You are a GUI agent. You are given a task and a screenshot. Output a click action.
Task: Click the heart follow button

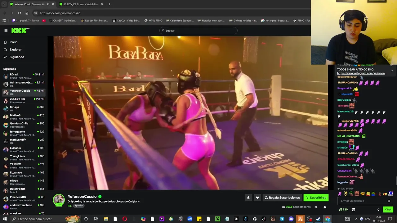click(x=257, y=198)
